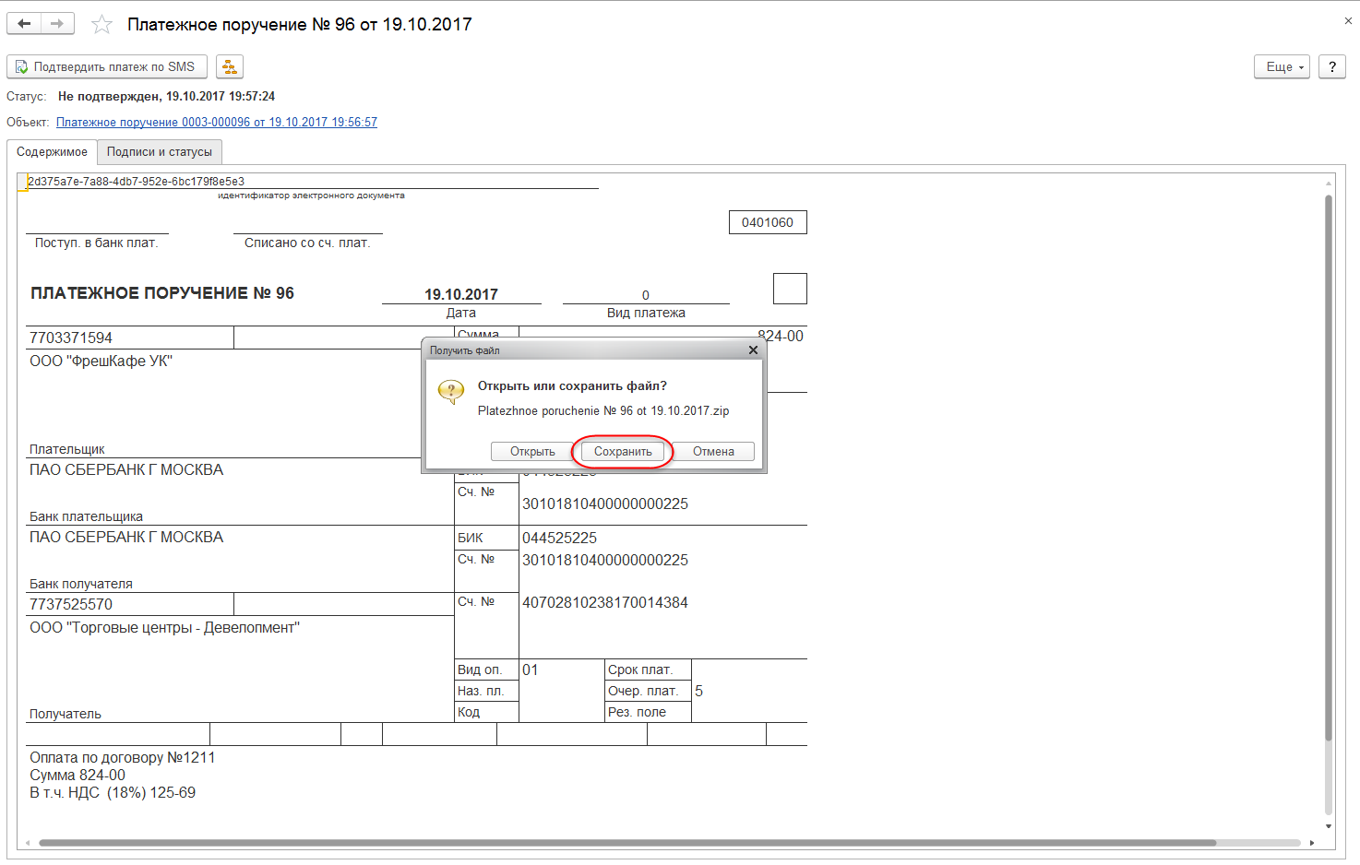This screenshot has height=865, width=1360.
Task: Cancel the dialog with 'Отмена'
Action: (713, 452)
